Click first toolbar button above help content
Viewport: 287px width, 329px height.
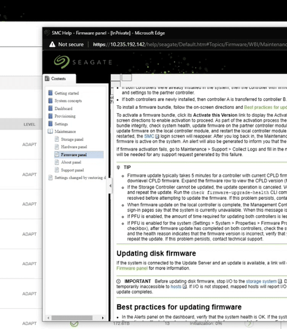tap(115, 78)
